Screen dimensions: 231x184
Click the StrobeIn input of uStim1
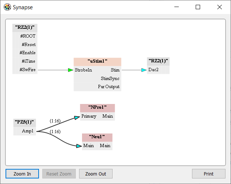coord(83,70)
